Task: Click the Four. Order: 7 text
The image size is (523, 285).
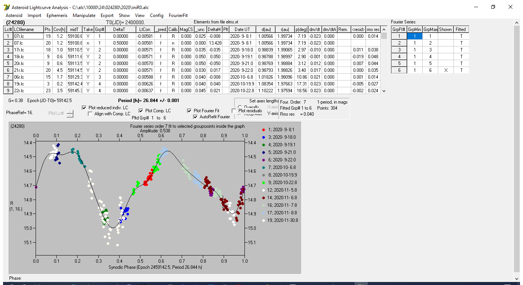Action: click(x=293, y=102)
